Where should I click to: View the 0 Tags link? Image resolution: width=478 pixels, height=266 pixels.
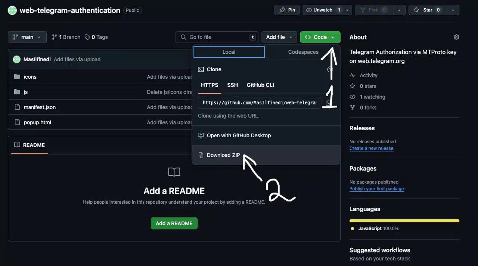96,37
